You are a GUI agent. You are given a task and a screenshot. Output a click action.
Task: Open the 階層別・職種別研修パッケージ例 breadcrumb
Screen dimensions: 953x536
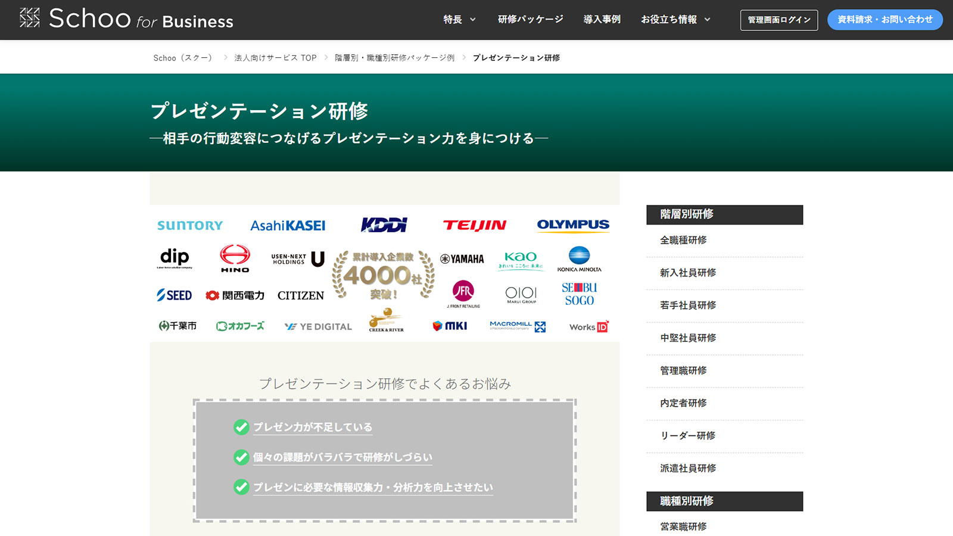pyautogui.click(x=394, y=58)
